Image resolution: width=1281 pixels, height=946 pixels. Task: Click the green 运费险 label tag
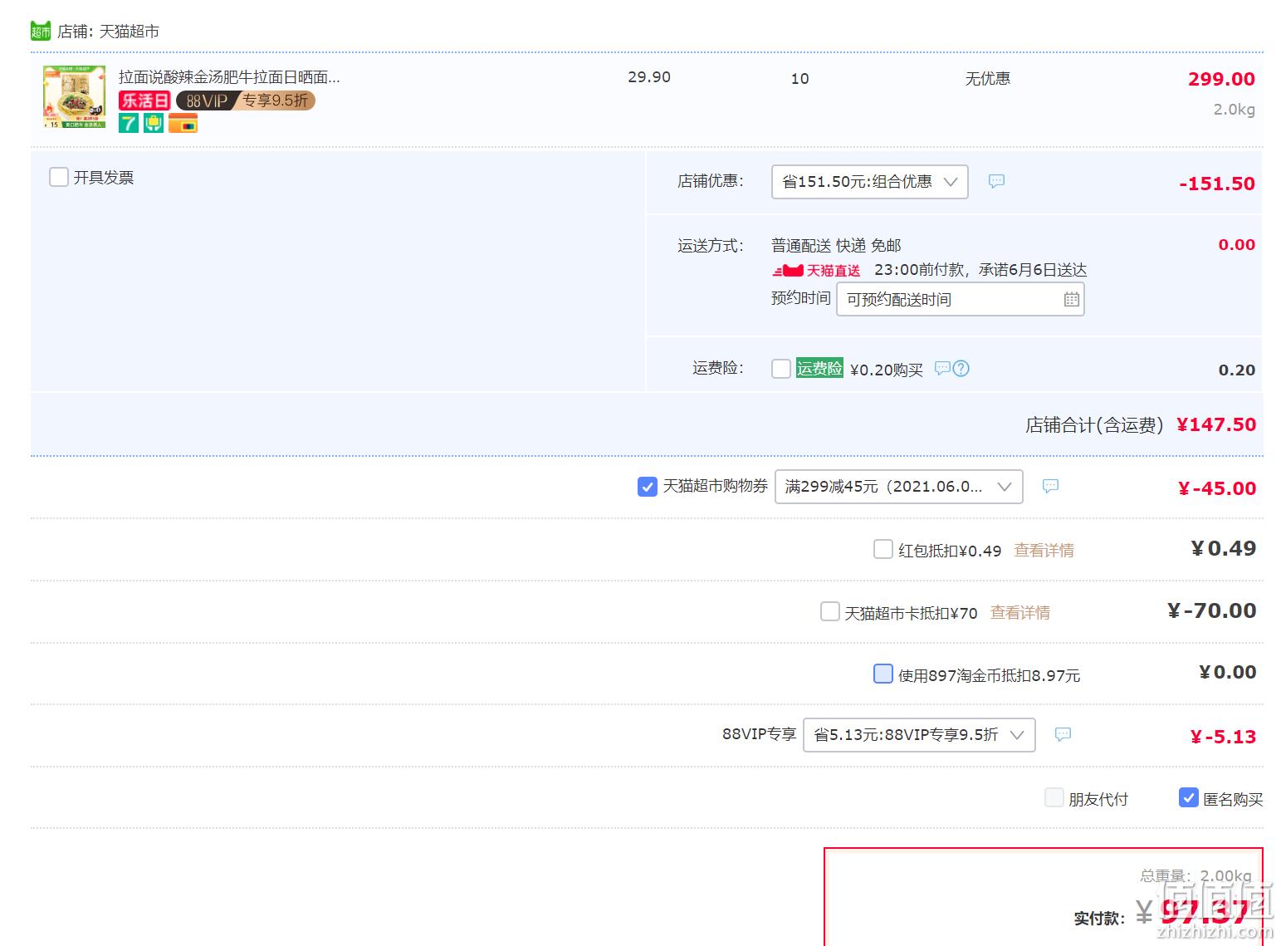[819, 369]
